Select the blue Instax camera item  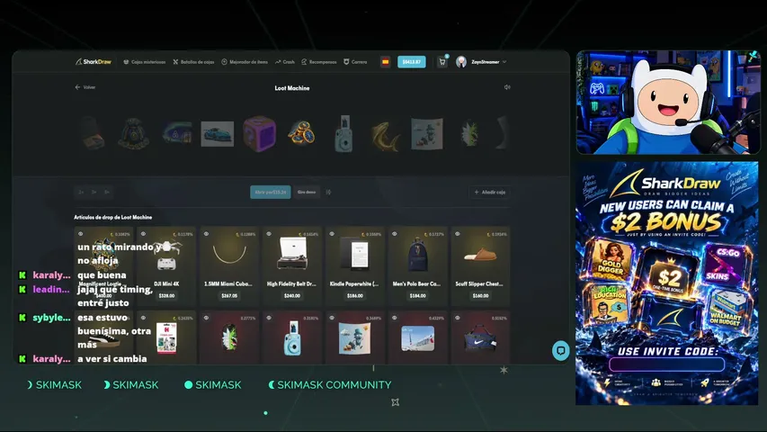pyautogui.click(x=292, y=338)
